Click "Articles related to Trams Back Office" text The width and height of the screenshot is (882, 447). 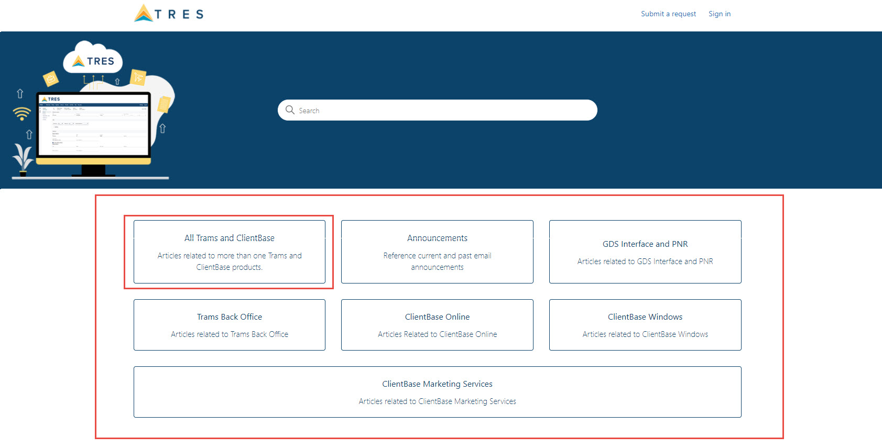tap(230, 334)
